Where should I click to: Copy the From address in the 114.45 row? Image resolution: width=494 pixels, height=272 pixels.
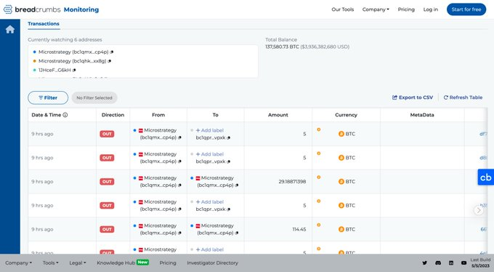click(179, 233)
